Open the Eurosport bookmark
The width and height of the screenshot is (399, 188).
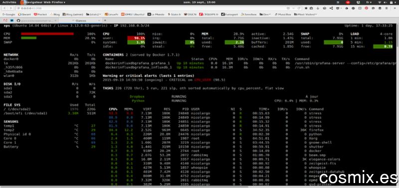(230, 14)
